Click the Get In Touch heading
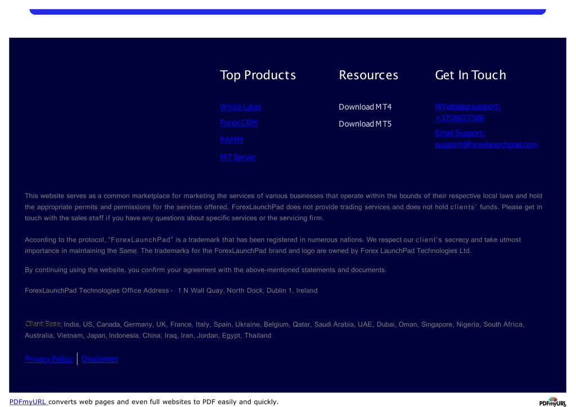This screenshot has width=576, height=407. (471, 75)
